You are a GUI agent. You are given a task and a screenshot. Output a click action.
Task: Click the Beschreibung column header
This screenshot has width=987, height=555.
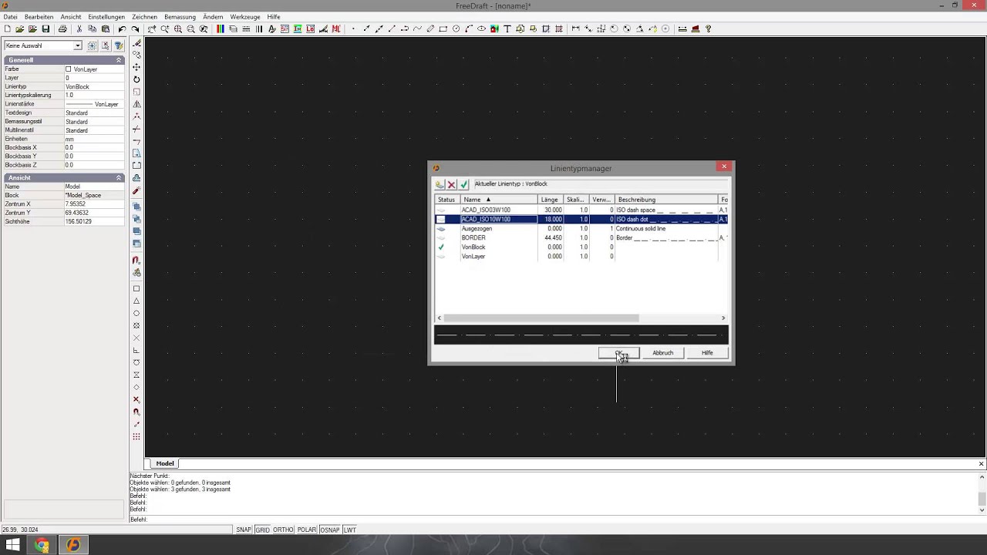coord(667,200)
